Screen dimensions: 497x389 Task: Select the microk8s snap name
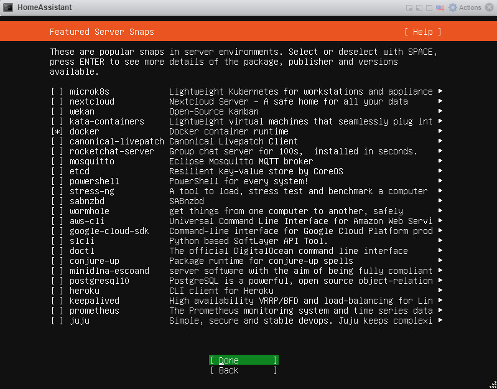(90, 91)
